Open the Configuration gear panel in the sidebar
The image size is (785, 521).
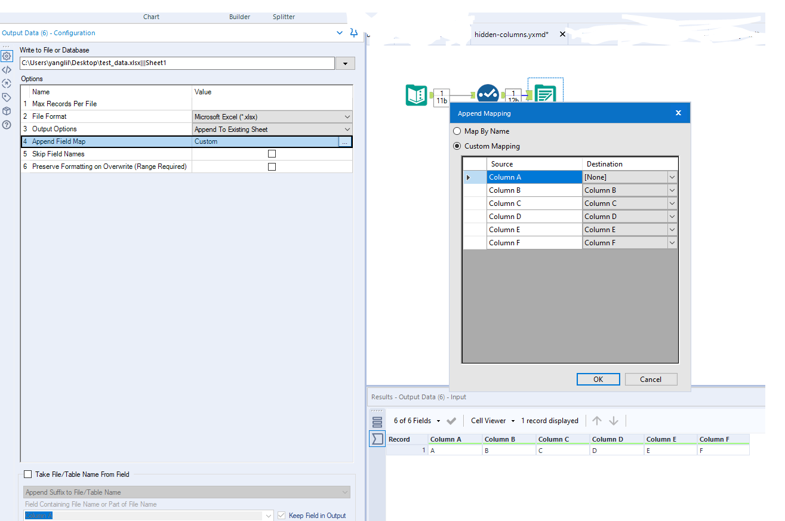pos(7,56)
